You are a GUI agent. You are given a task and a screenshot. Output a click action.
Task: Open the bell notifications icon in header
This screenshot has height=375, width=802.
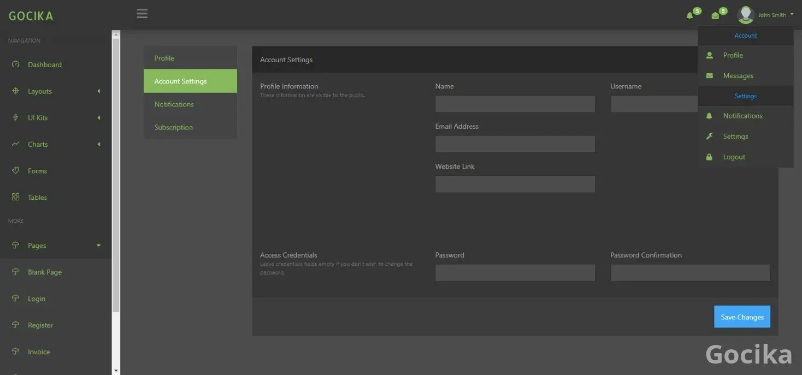(x=689, y=15)
